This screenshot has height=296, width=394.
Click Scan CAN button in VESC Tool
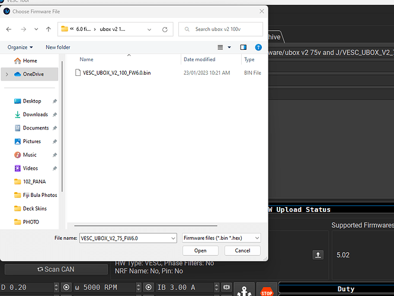pyautogui.click(x=56, y=269)
